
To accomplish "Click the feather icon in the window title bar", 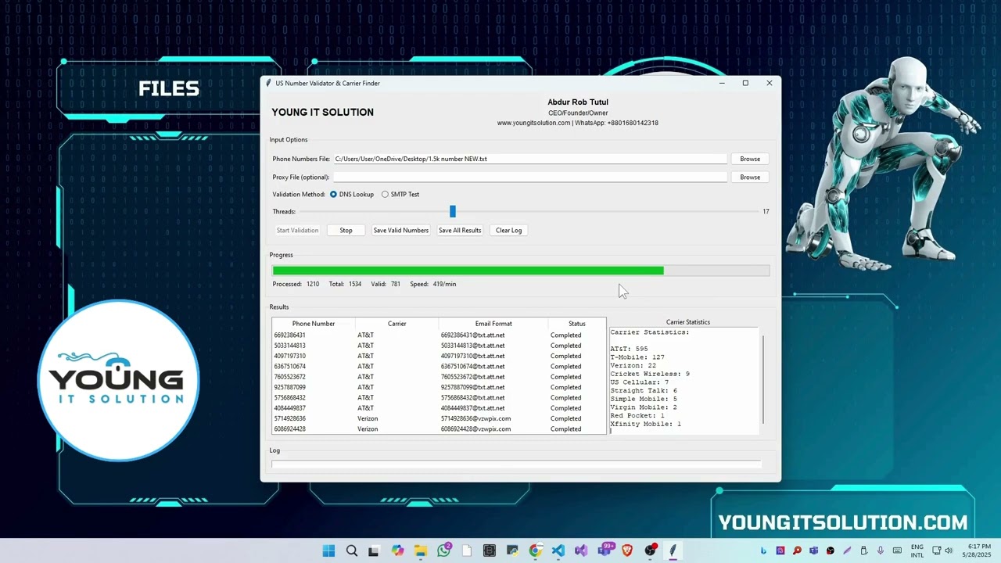I will coord(268,83).
